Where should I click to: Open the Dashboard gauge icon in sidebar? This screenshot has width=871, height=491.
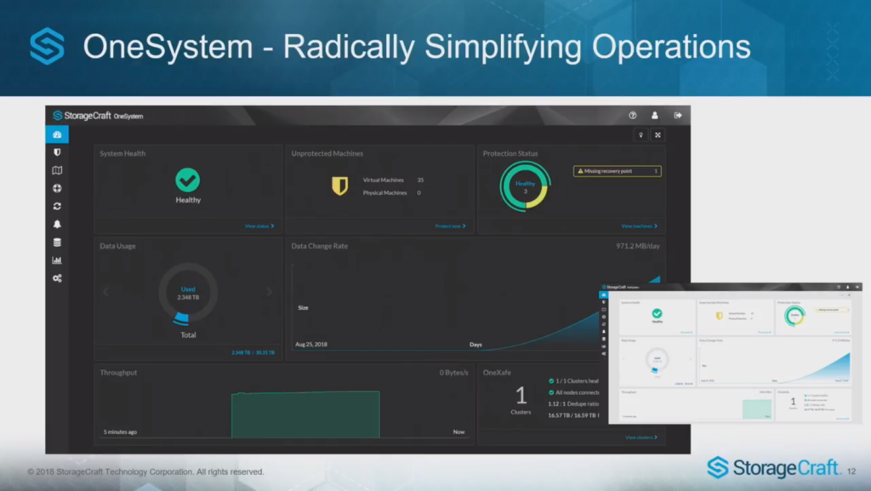coord(57,134)
